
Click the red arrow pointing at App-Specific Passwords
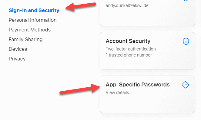pos(80,89)
